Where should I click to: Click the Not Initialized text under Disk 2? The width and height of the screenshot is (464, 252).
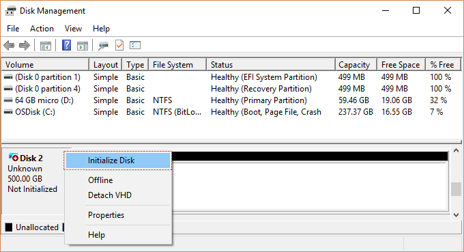click(x=32, y=189)
